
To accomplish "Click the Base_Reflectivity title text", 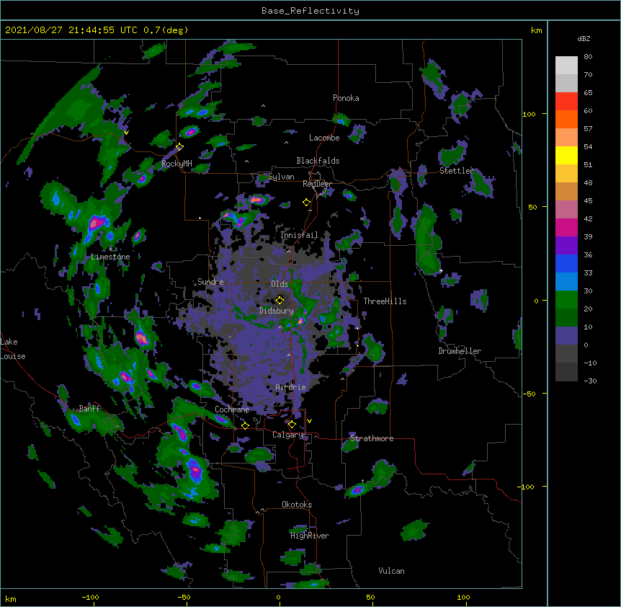I will coord(310,11).
